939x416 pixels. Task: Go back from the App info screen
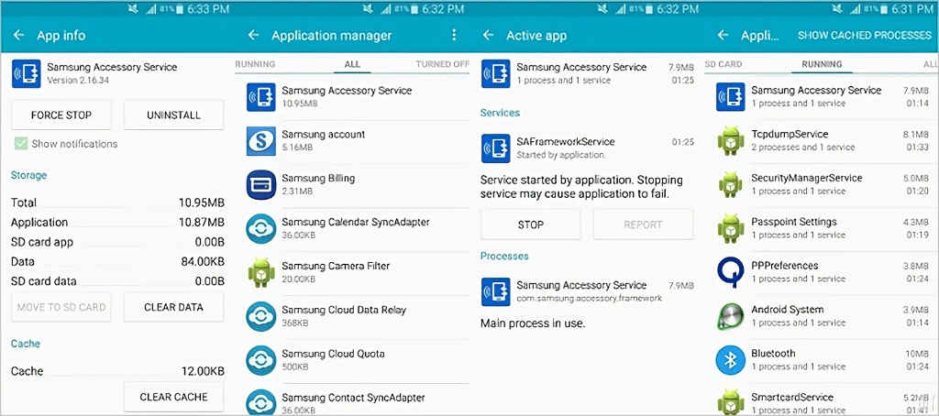[x=18, y=36]
